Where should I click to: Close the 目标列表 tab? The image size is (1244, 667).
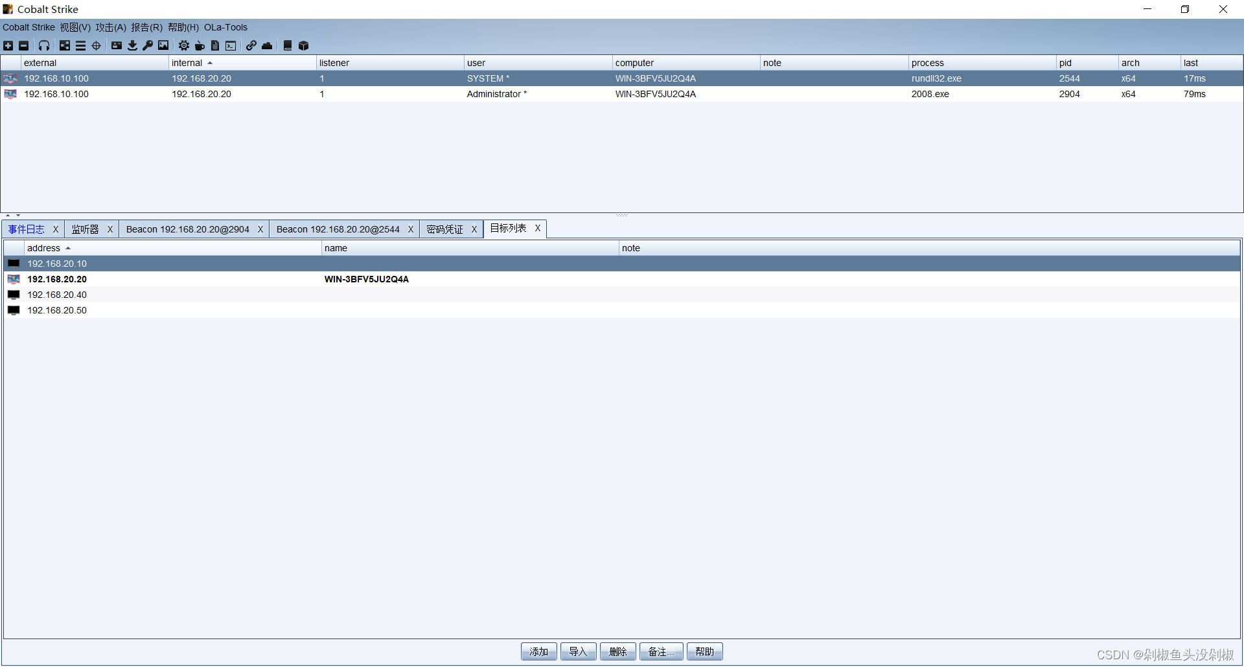pos(537,228)
